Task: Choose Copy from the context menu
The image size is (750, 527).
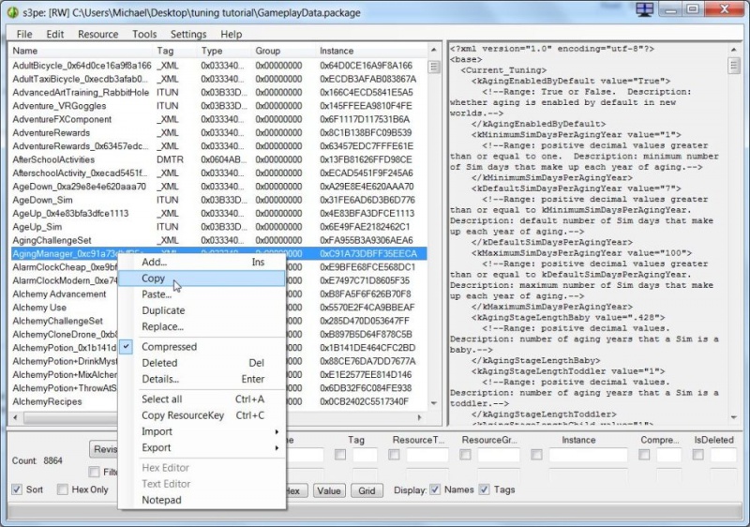Action: 154,279
